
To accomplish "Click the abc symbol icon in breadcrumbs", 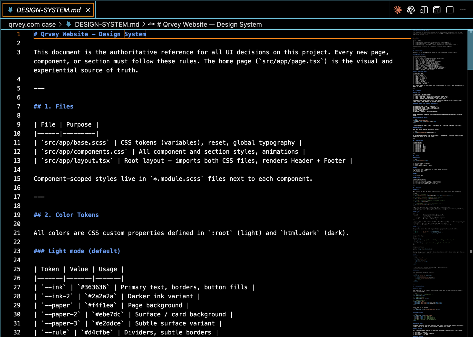I will [151, 24].
